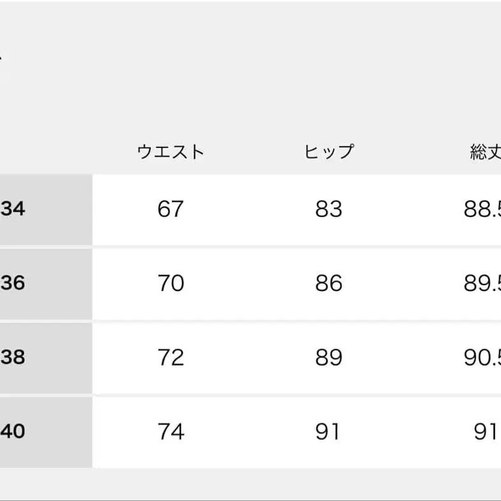Click hip value 91 for size 40
Viewport: 501px width, 501px height.
click(327, 431)
